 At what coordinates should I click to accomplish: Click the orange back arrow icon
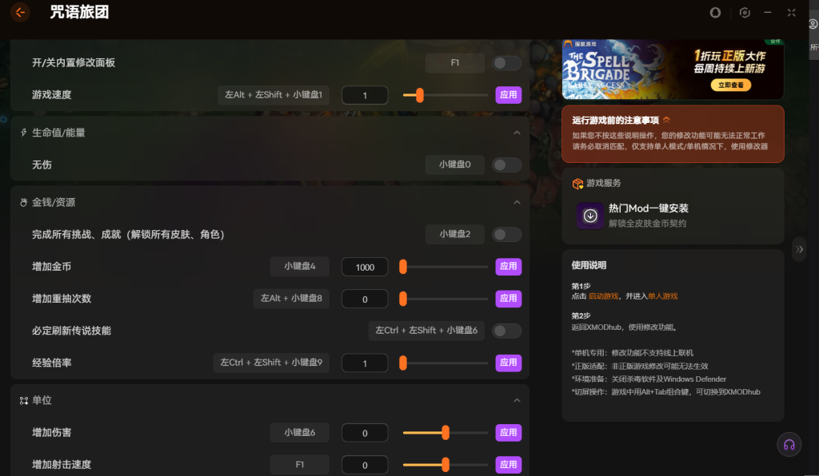pyautogui.click(x=20, y=12)
